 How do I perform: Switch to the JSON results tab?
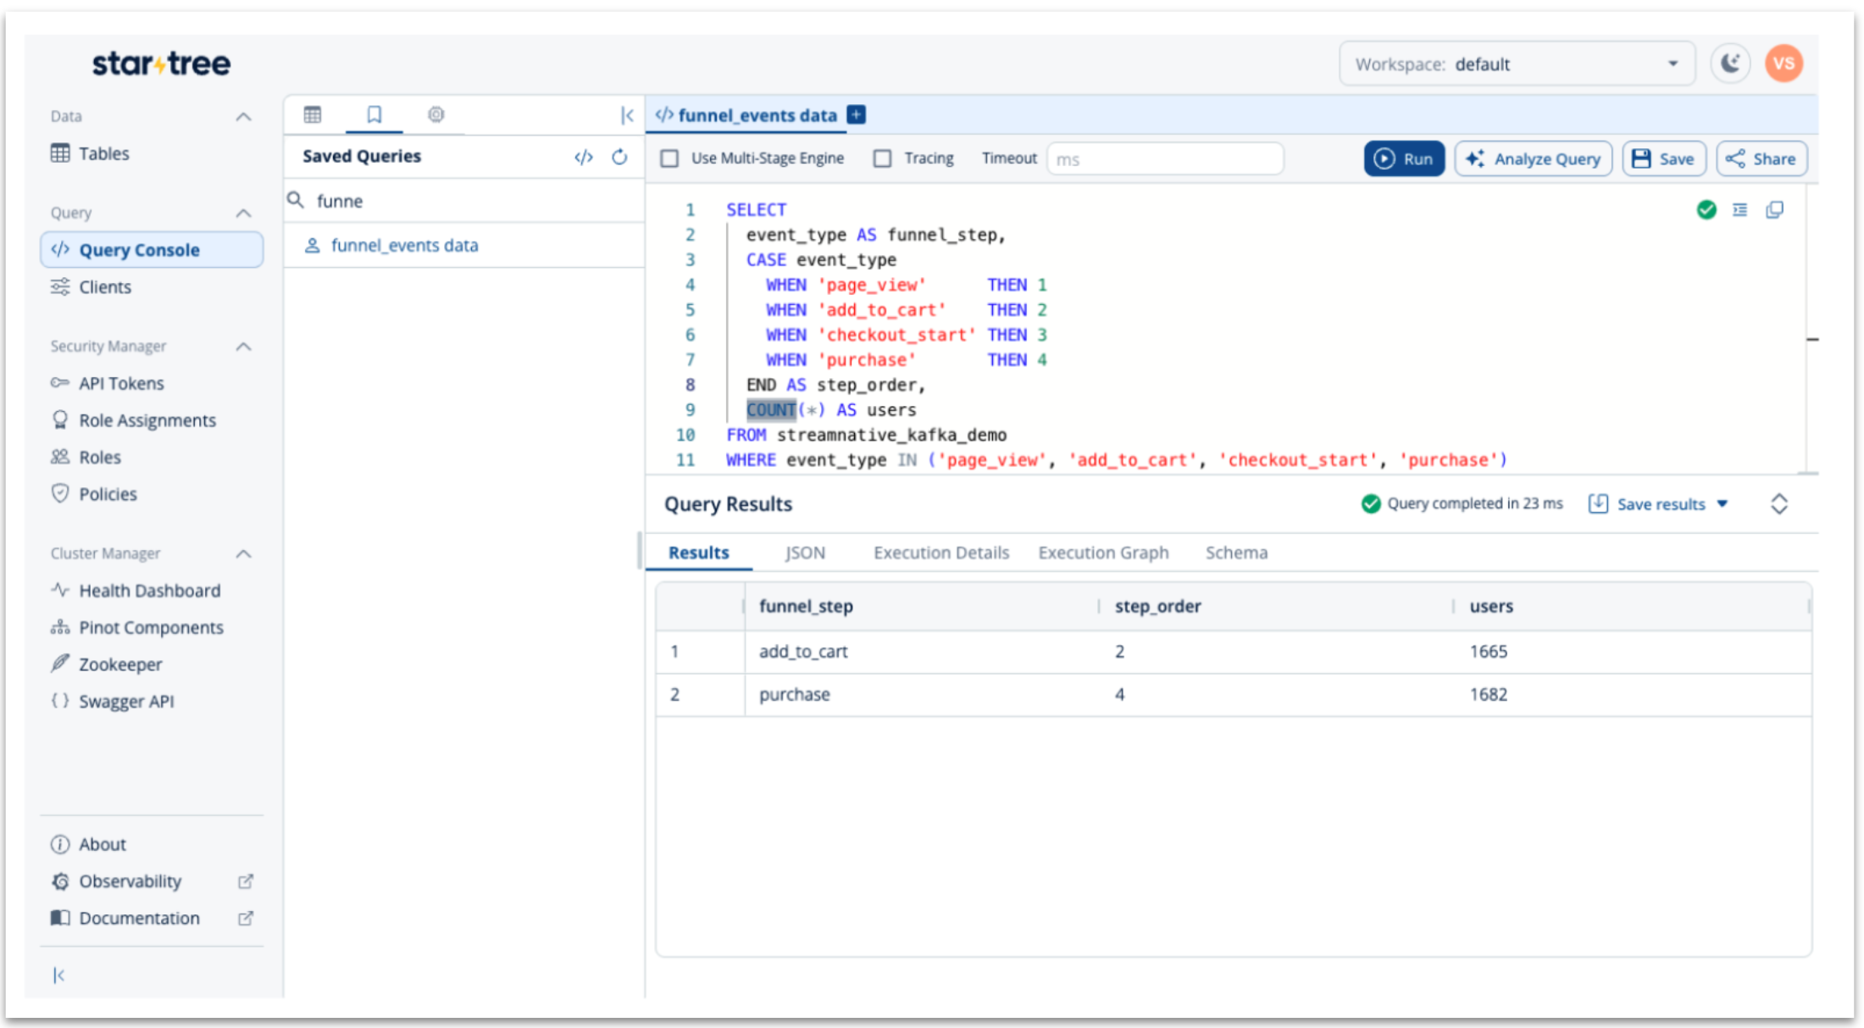click(804, 553)
